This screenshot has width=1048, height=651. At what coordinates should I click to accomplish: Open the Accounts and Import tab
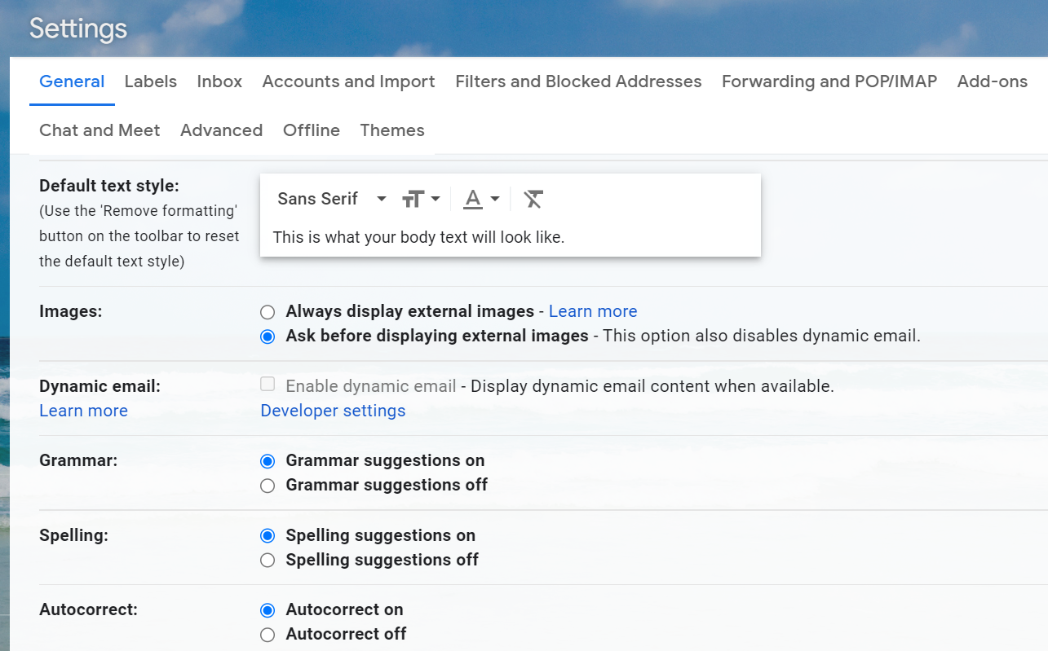click(x=349, y=81)
